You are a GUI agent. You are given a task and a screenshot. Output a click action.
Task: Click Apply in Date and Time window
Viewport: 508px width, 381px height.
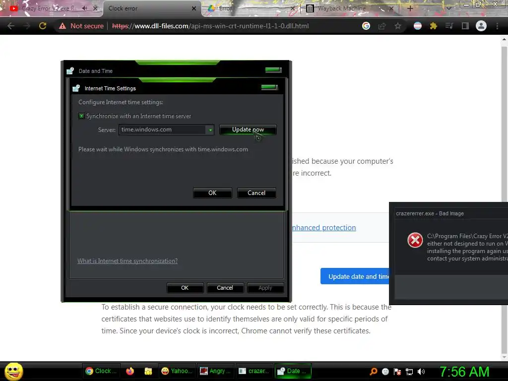point(265,288)
